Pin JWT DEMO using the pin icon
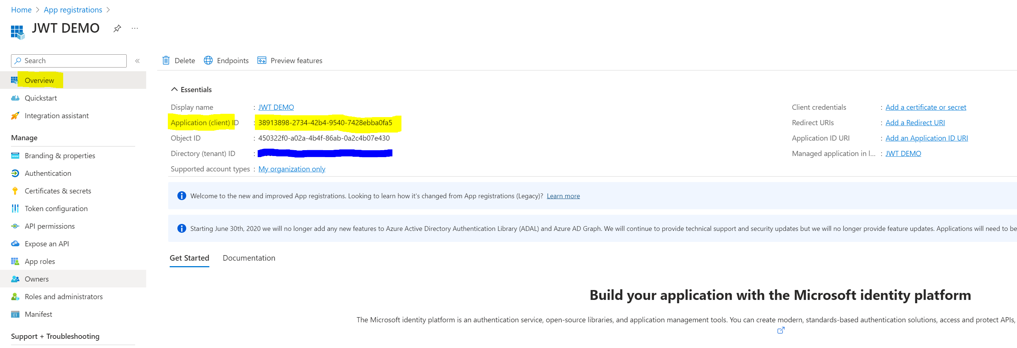 (x=117, y=28)
